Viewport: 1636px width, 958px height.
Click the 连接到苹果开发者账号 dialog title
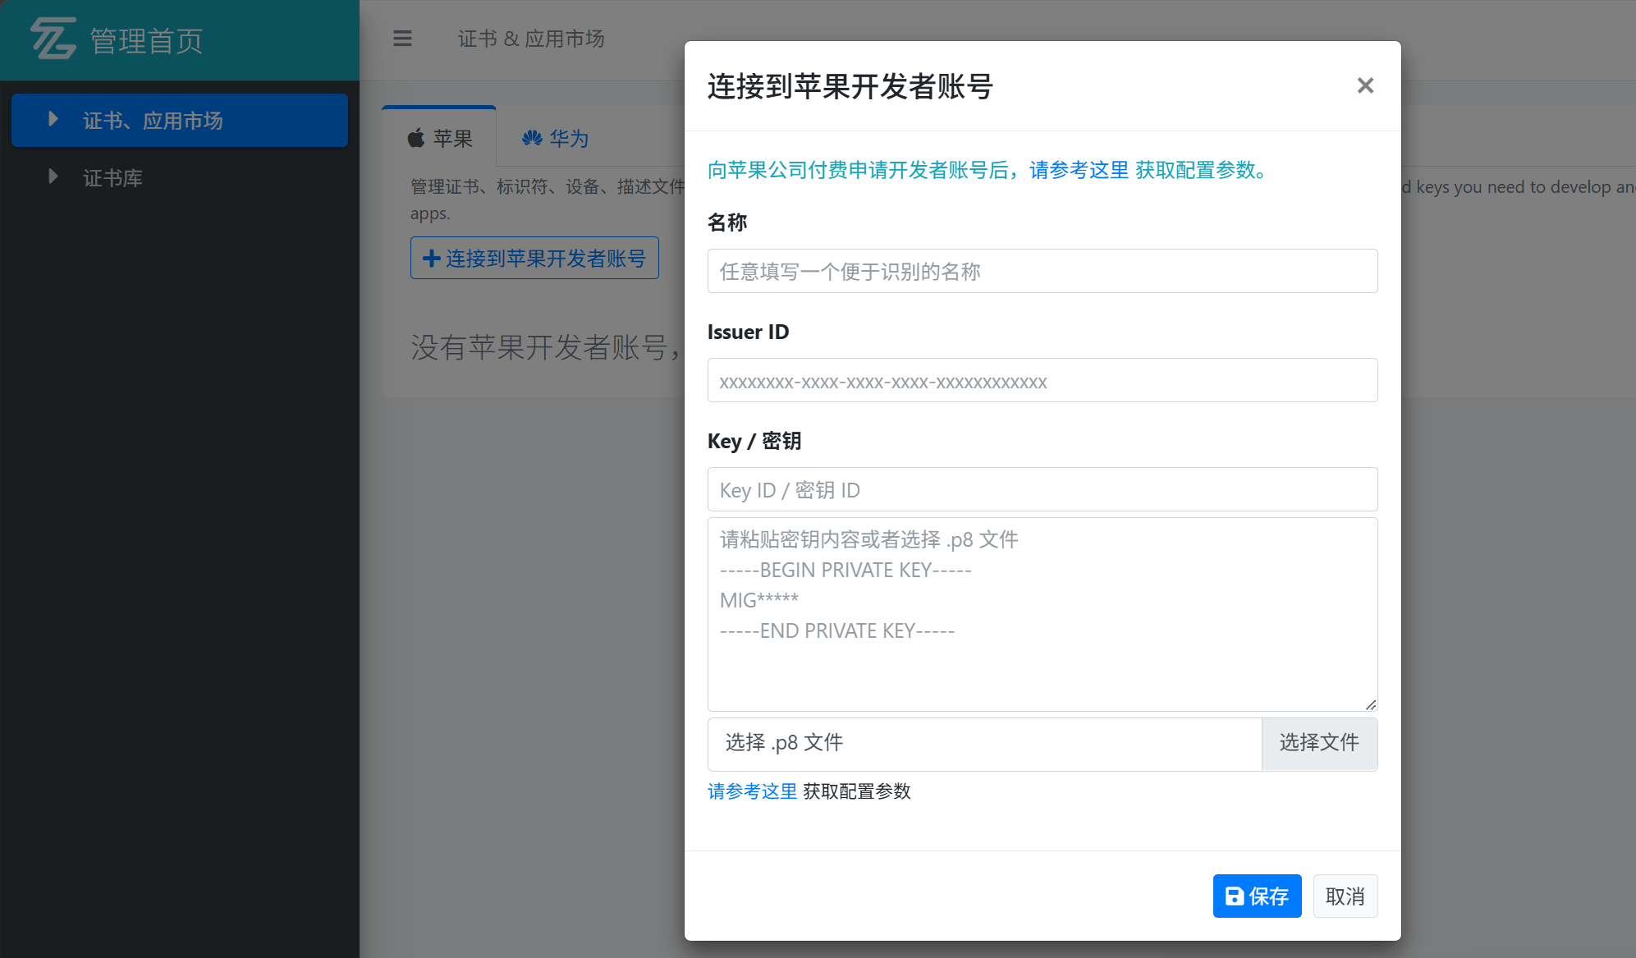(x=850, y=86)
